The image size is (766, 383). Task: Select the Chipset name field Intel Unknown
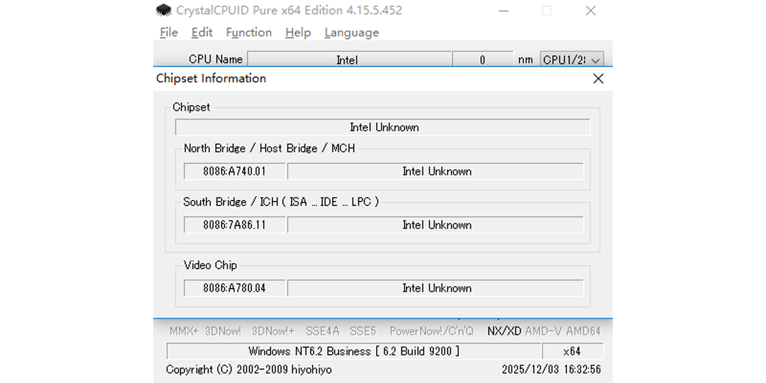pos(383,127)
